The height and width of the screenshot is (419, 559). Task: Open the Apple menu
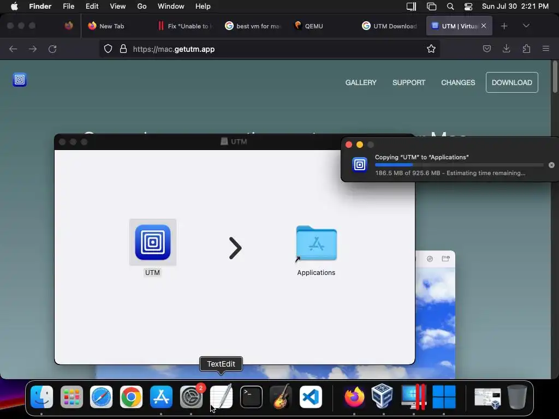click(x=14, y=7)
